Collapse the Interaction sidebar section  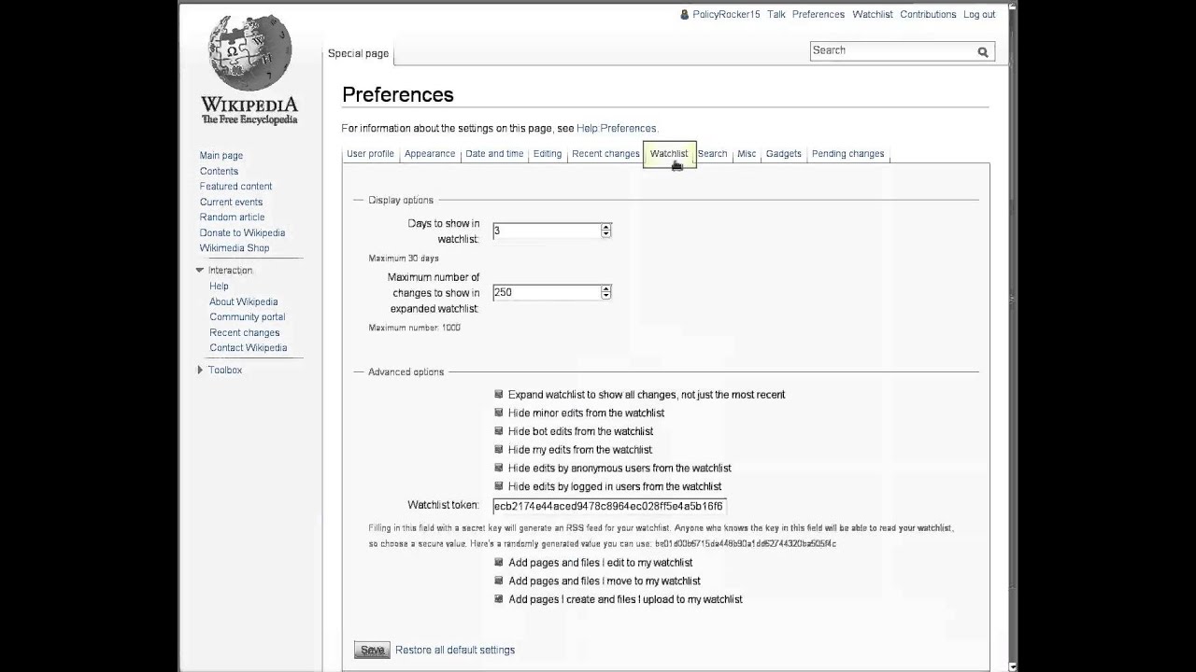(x=199, y=271)
